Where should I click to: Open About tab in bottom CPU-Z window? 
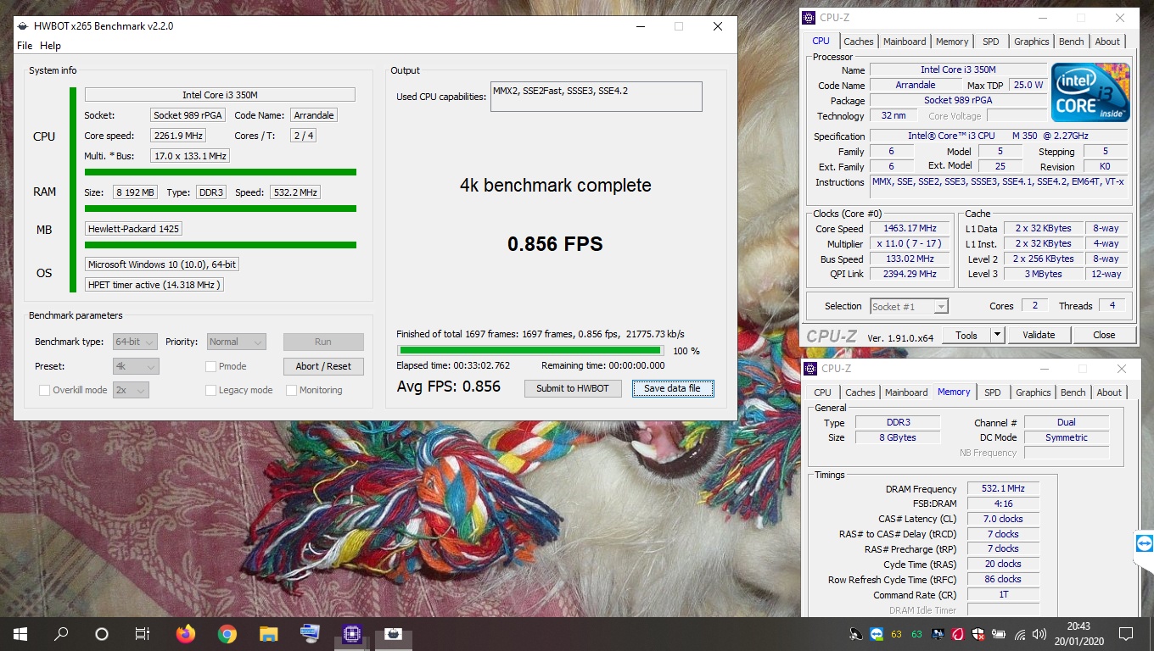pyautogui.click(x=1108, y=392)
